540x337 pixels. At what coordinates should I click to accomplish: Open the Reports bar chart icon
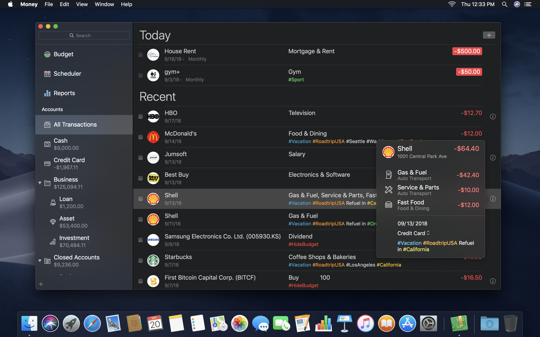[47, 93]
